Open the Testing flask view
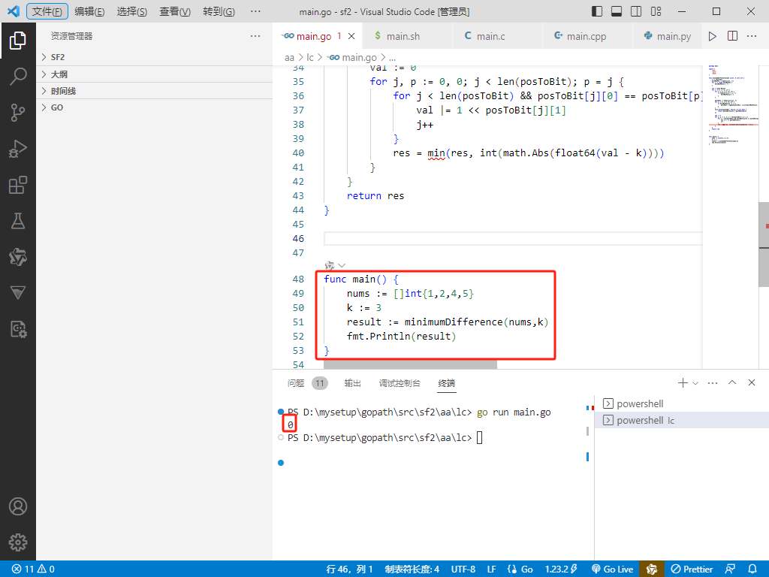The height and width of the screenshot is (577, 769). click(x=18, y=221)
